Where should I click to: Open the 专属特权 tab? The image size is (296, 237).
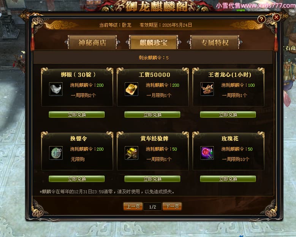pyautogui.click(x=215, y=43)
